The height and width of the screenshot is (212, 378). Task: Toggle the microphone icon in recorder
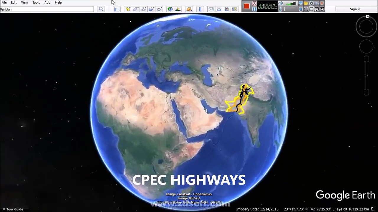tap(280, 9)
